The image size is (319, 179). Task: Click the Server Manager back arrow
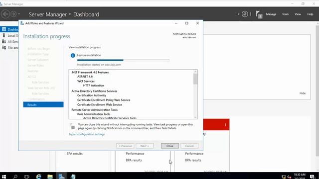(5, 14)
